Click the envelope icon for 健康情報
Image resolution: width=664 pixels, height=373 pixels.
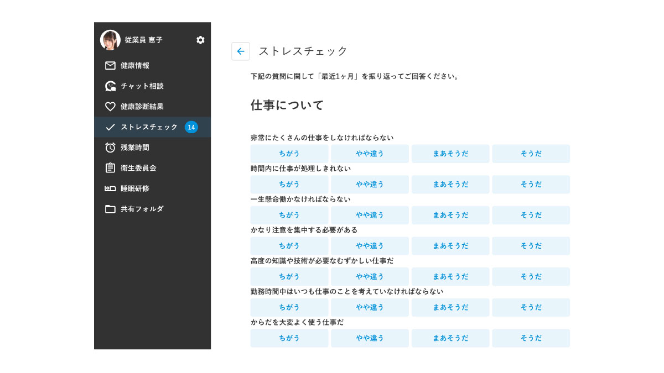click(110, 65)
